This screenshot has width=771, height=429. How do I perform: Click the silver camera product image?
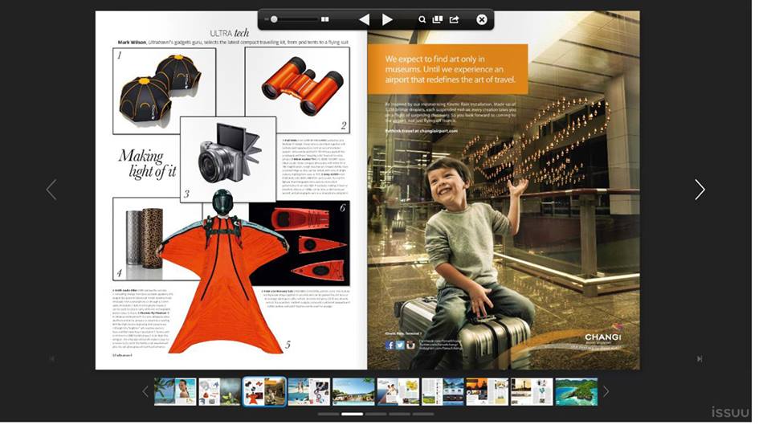[230, 152]
